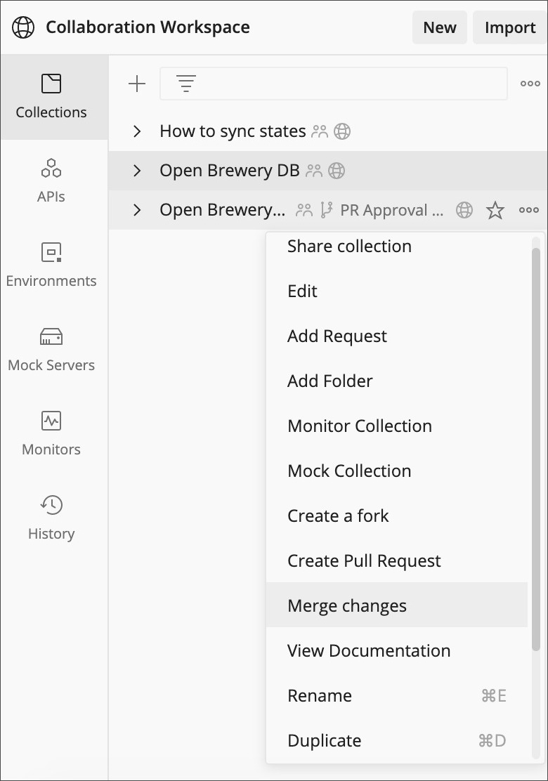Expand the forked Open Brewery... collection
This screenshot has width=548, height=781.
(x=137, y=210)
